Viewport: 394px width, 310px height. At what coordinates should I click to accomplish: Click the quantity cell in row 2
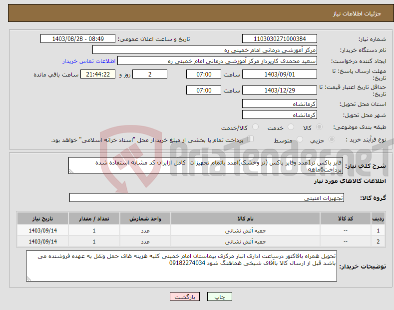[94, 241]
